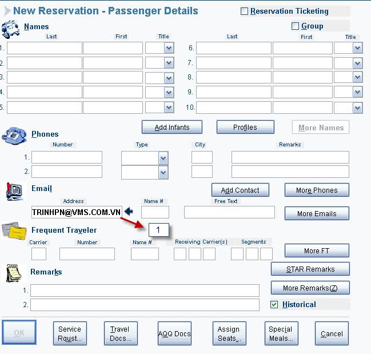Click the Add Infants button
371x354 pixels.
(x=172, y=127)
